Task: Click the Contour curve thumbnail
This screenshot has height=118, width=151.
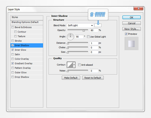Action: coord(70,65)
